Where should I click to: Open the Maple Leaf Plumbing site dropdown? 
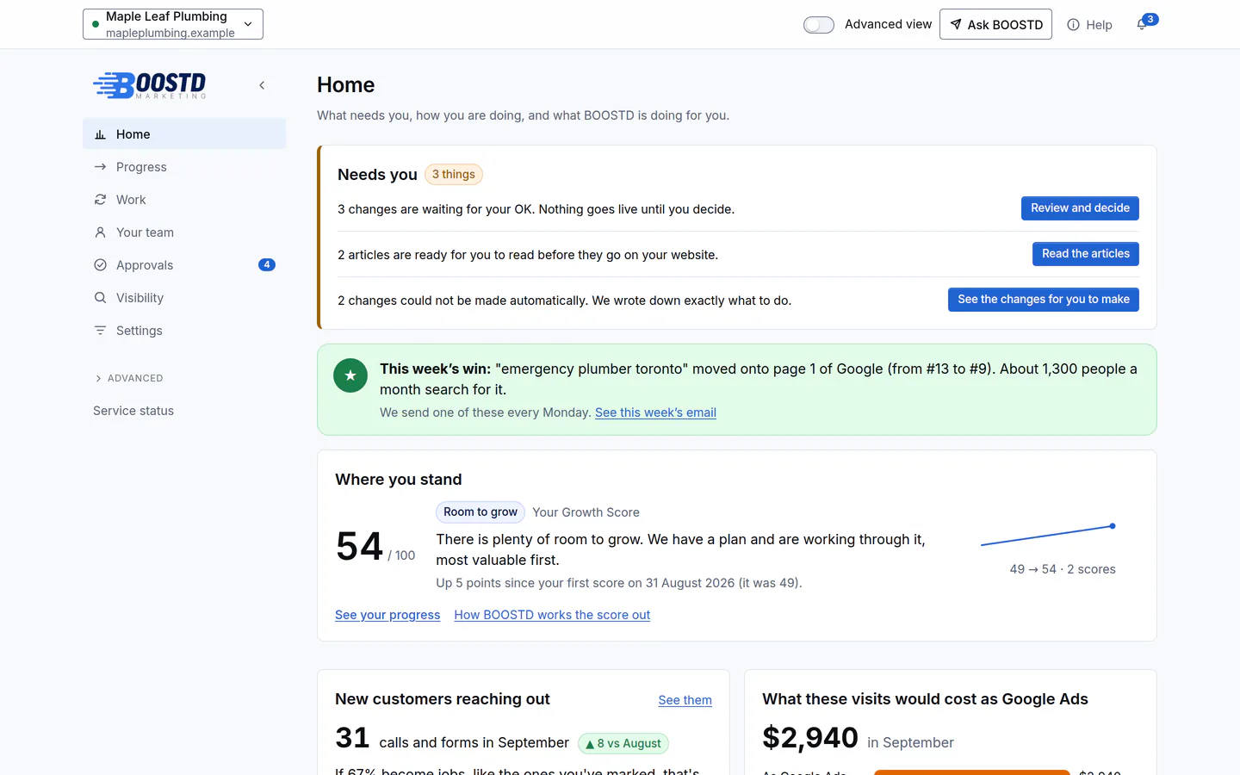(x=173, y=24)
